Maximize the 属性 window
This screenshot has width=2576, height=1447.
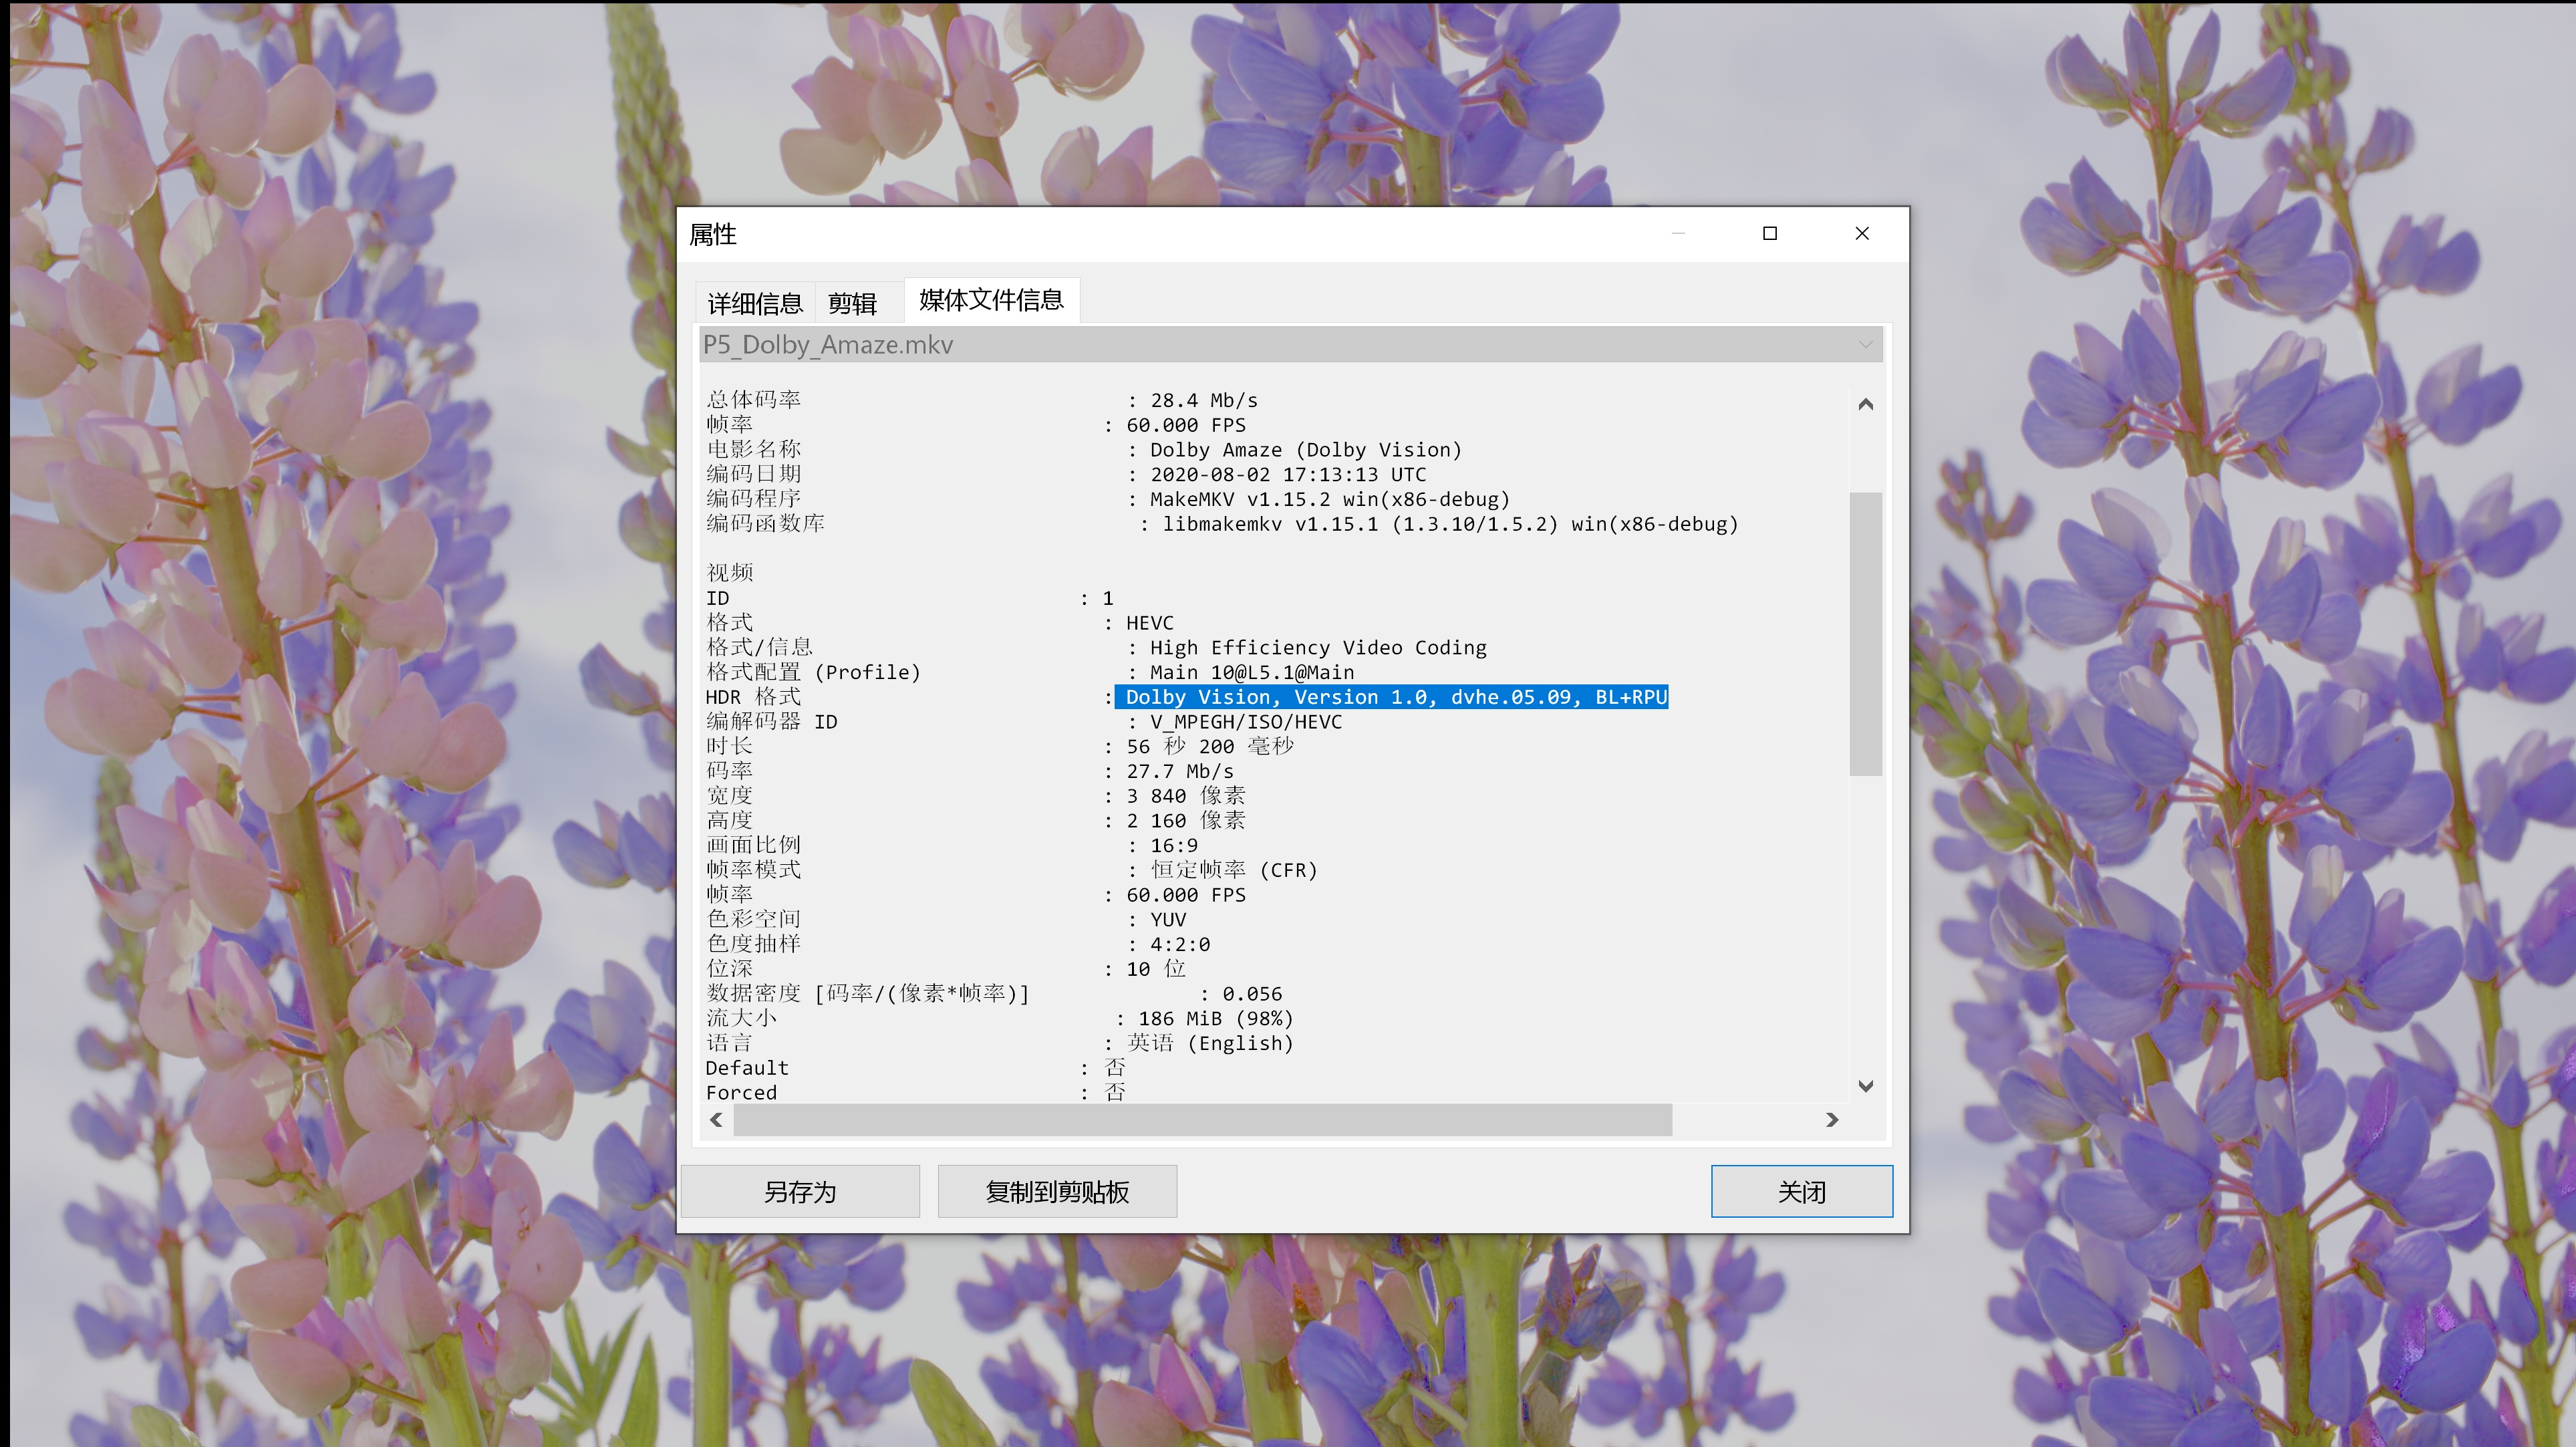(1770, 233)
